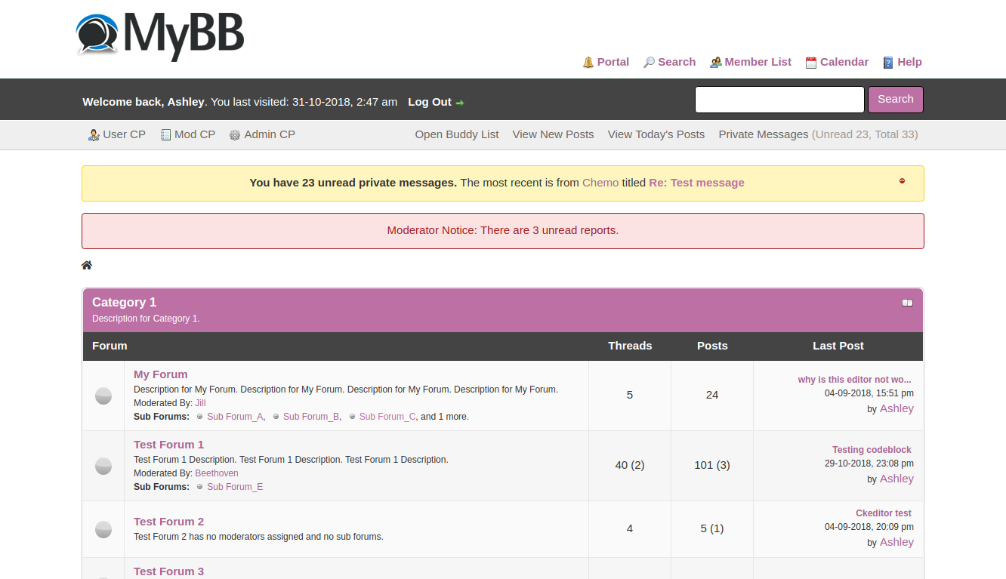Click the search input field

tap(779, 100)
